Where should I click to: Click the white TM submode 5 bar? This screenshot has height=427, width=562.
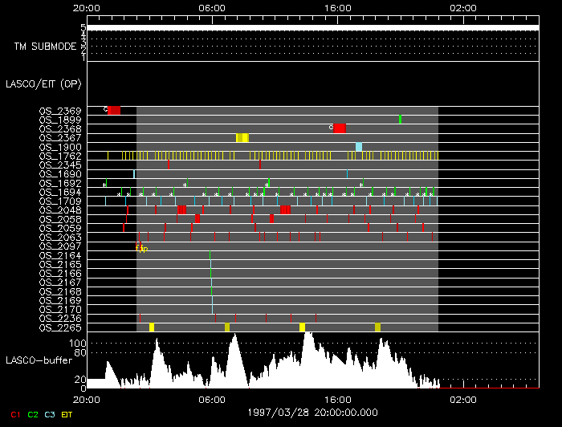click(x=313, y=28)
